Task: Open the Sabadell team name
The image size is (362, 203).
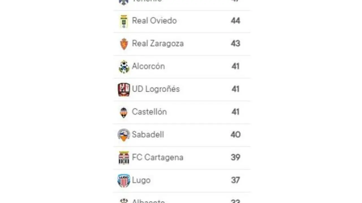Action: point(148,135)
